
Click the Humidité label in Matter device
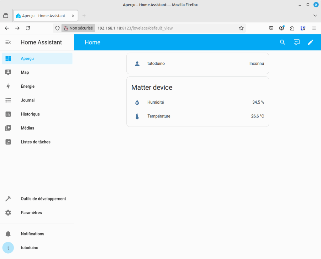click(155, 102)
